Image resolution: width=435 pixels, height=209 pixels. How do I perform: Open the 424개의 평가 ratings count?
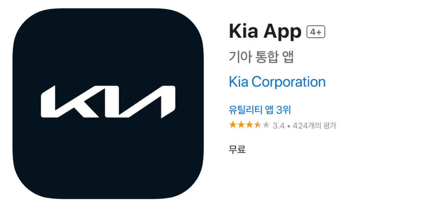[x=314, y=125]
